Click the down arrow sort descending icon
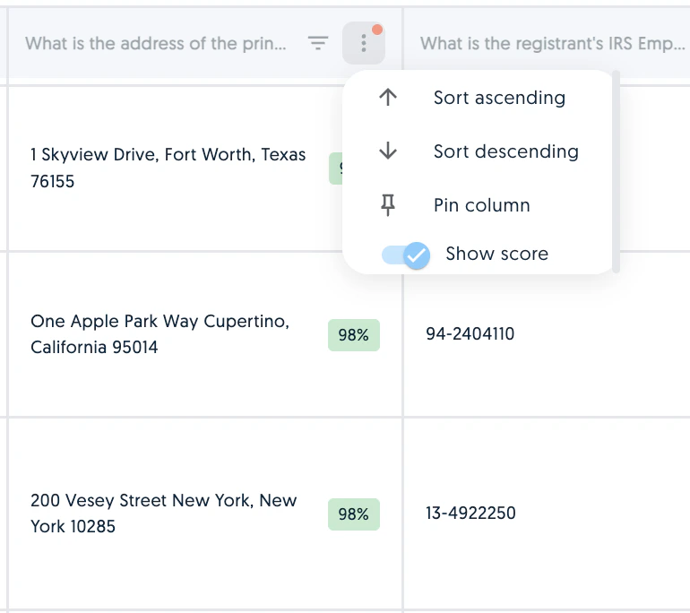The image size is (690, 613). pyautogui.click(x=388, y=151)
